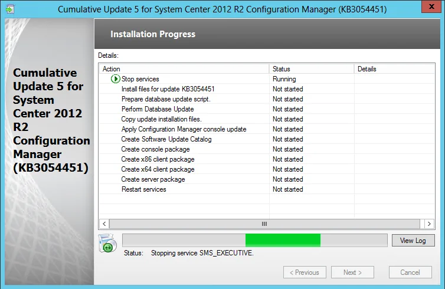The height and width of the screenshot is (289, 445).
Task: Click the installer icon in the title bar
Action: click(x=10, y=9)
